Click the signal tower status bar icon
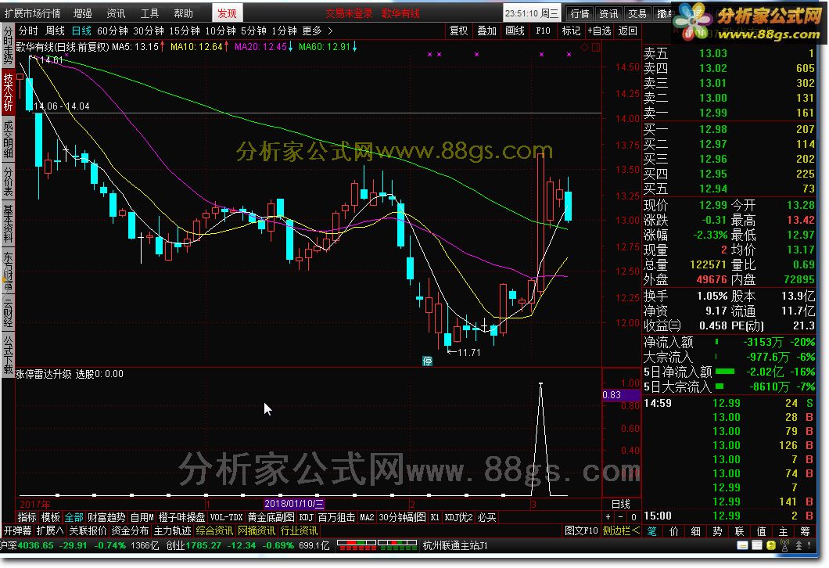Viewport: 829px width, 568px height. (784, 545)
